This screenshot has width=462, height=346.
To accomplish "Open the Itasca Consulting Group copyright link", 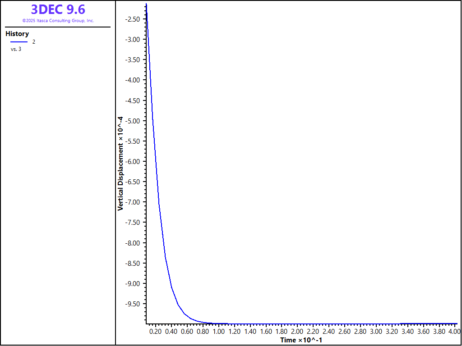I will pos(58,21).
